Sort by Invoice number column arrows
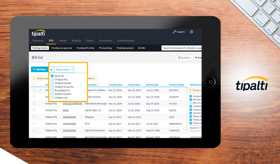 click(x=186, y=85)
